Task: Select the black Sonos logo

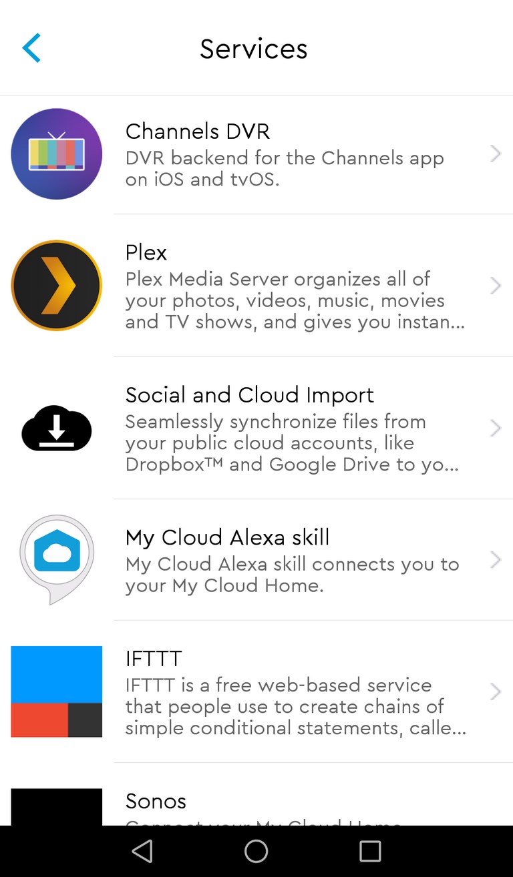Action: coord(57,807)
